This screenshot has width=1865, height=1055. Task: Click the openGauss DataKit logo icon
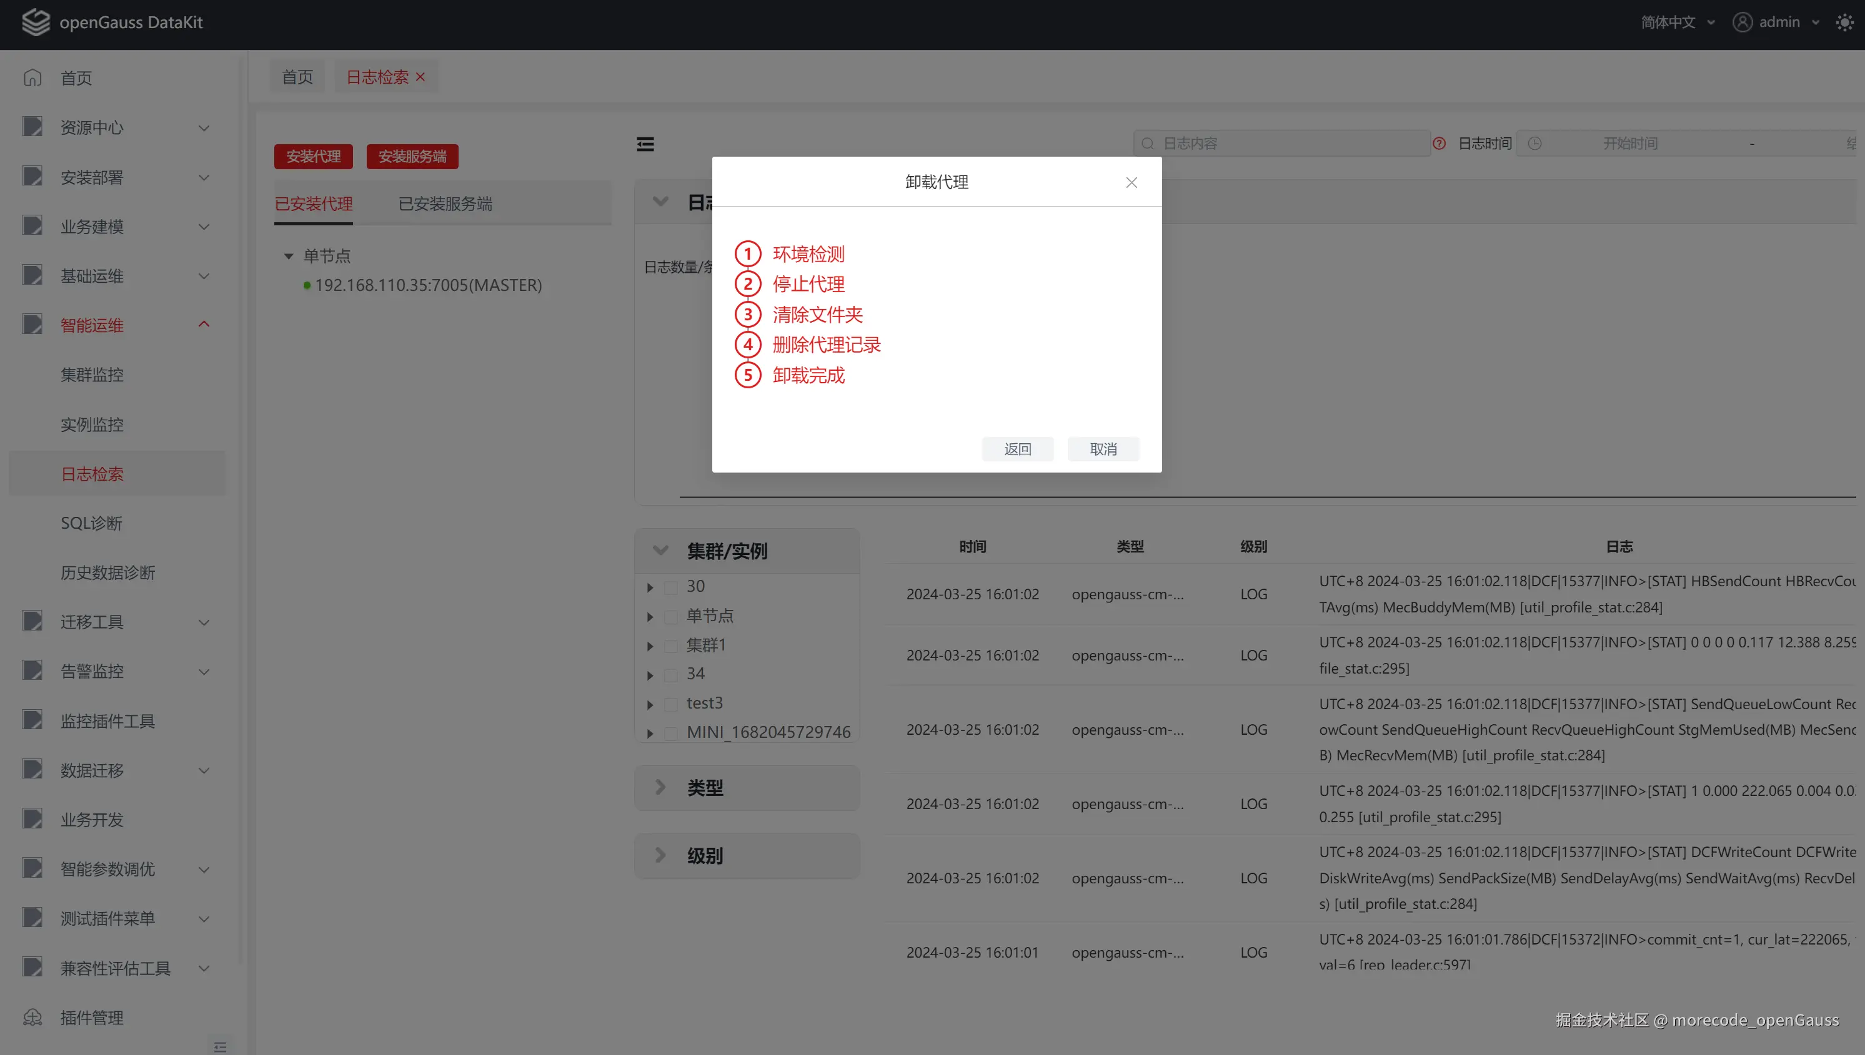pyautogui.click(x=36, y=22)
